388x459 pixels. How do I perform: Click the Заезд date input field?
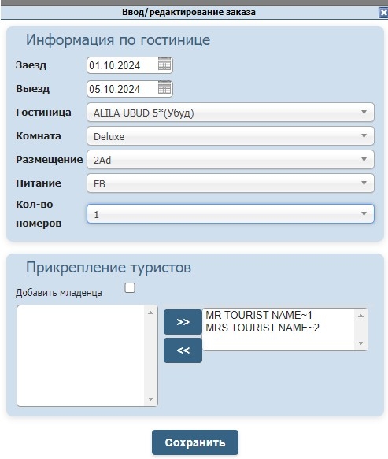point(122,65)
